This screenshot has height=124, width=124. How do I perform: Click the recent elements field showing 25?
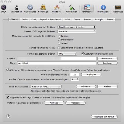tap(75, 75)
